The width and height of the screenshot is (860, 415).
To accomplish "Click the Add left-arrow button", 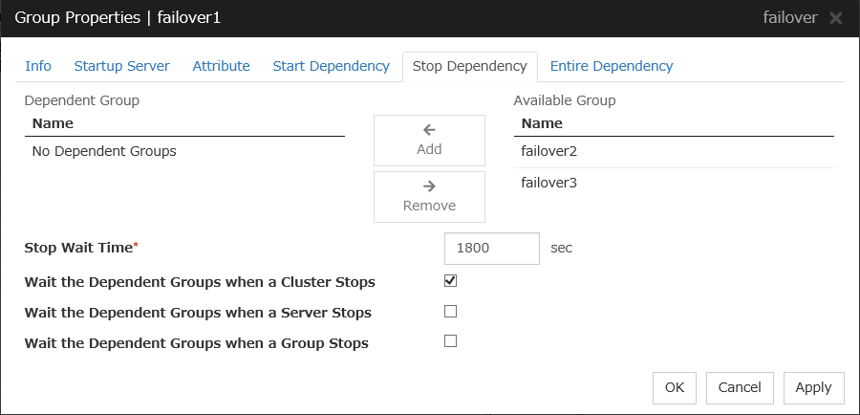I will pos(429,141).
